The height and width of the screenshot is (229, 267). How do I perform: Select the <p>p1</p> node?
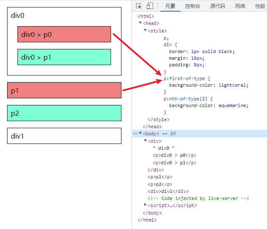(x=160, y=177)
